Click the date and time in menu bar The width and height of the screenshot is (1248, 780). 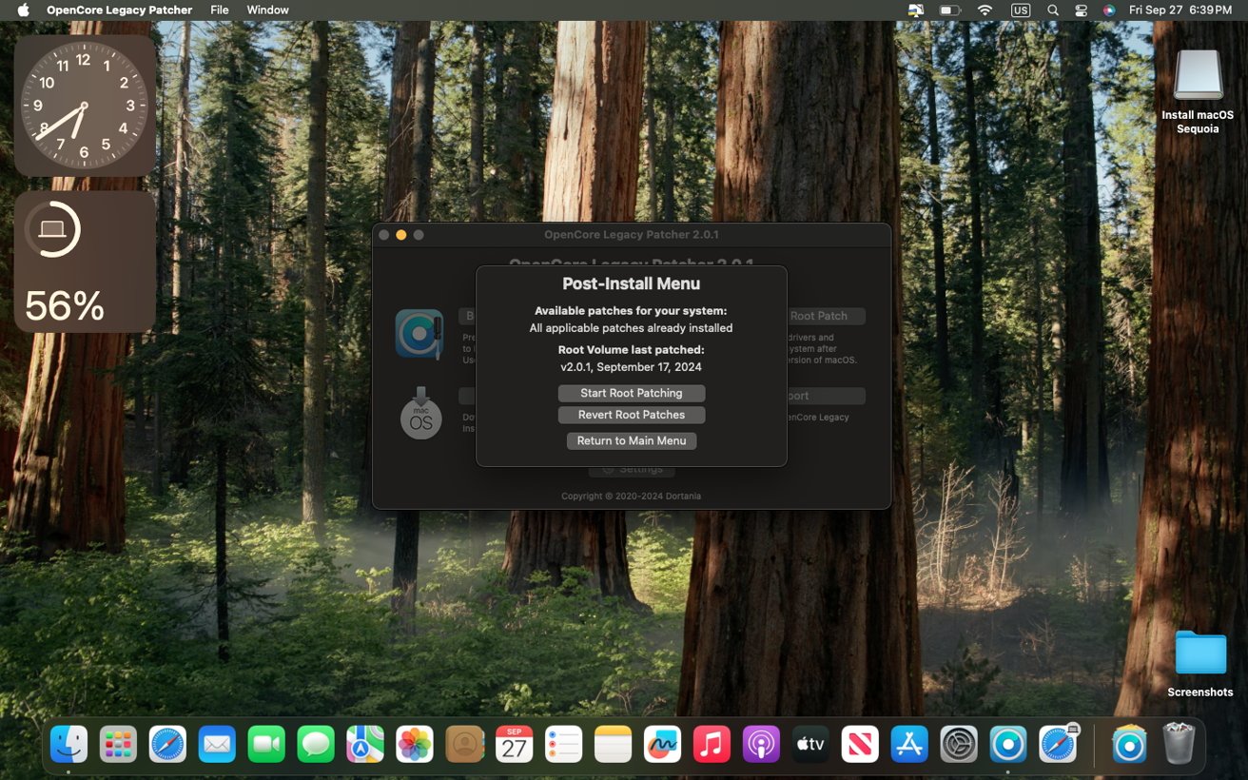point(1180,10)
